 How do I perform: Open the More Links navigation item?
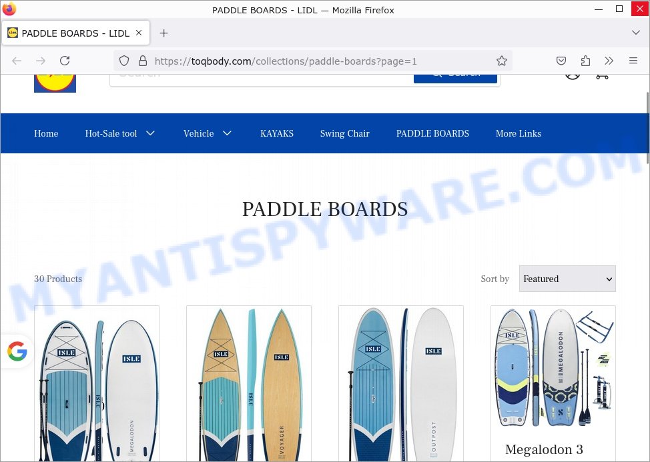pyautogui.click(x=518, y=133)
